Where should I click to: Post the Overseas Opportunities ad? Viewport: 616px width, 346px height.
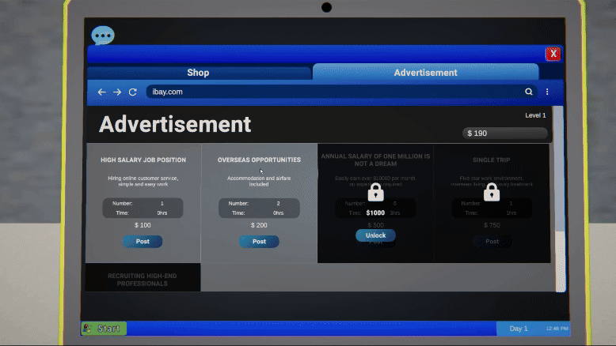tap(259, 242)
